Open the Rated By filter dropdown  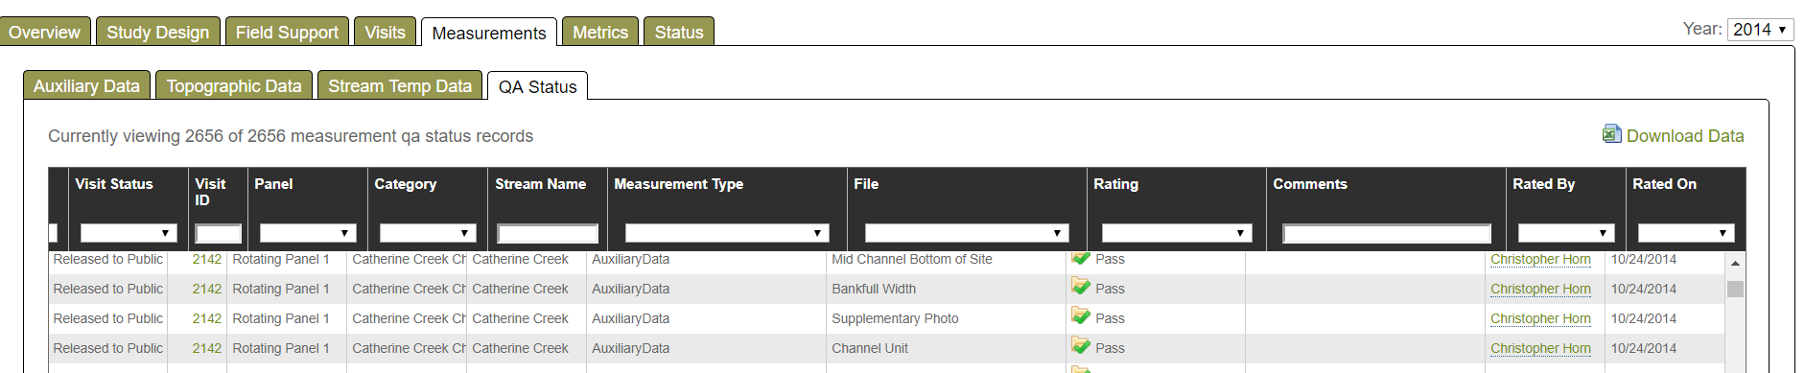coord(1566,233)
